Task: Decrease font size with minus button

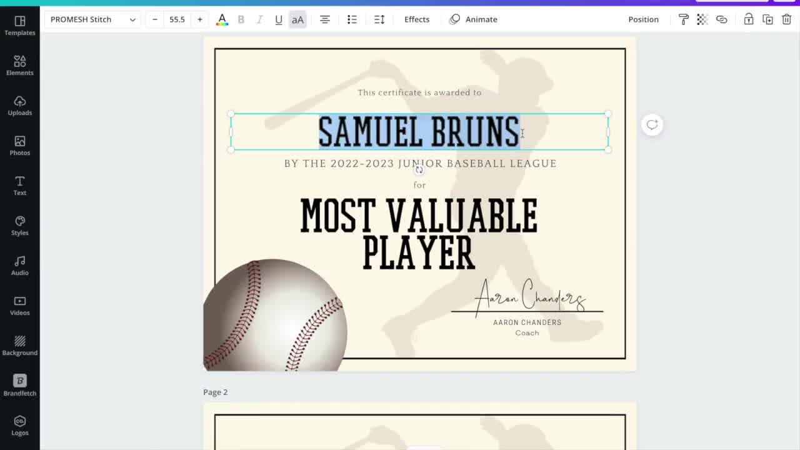Action: click(x=155, y=19)
